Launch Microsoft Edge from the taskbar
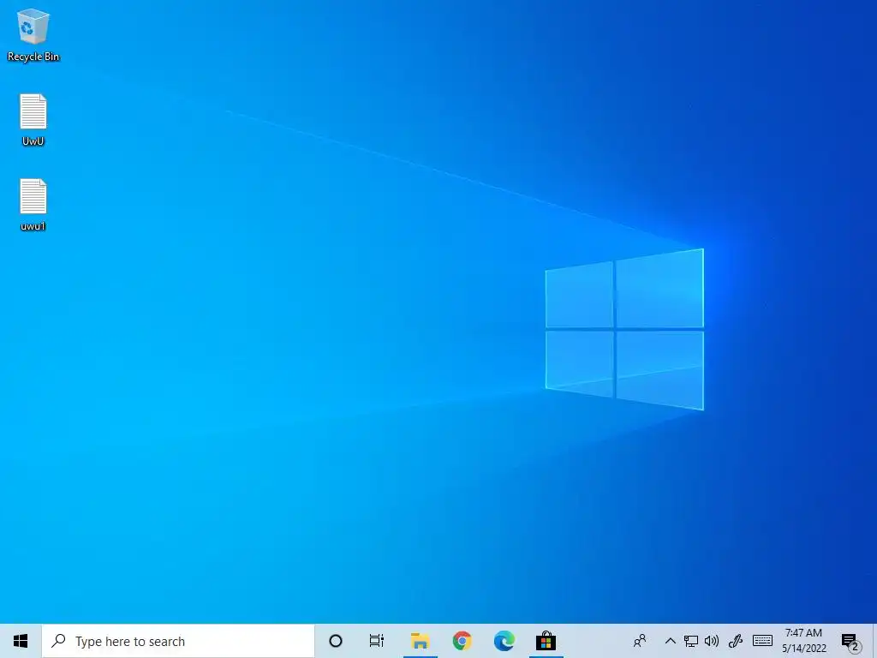Viewport: 877px width, 658px height. coord(504,641)
